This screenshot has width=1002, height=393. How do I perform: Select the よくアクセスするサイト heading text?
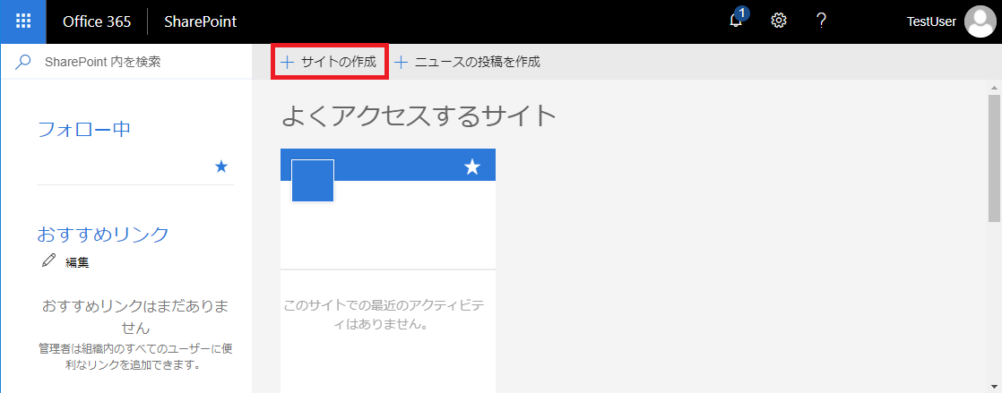[x=419, y=115]
